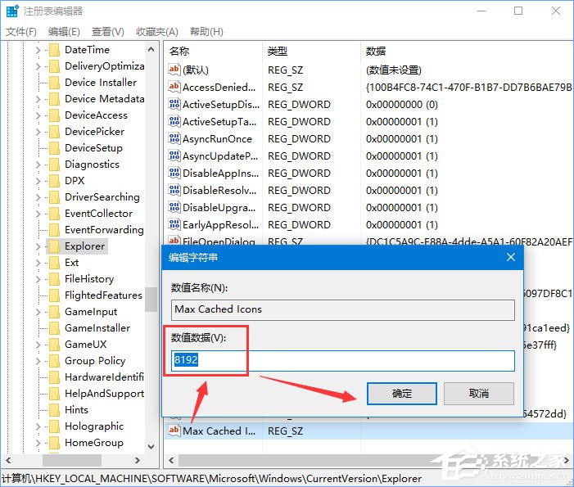Click the Registry Editor app icon in title bar

tap(12, 11)
